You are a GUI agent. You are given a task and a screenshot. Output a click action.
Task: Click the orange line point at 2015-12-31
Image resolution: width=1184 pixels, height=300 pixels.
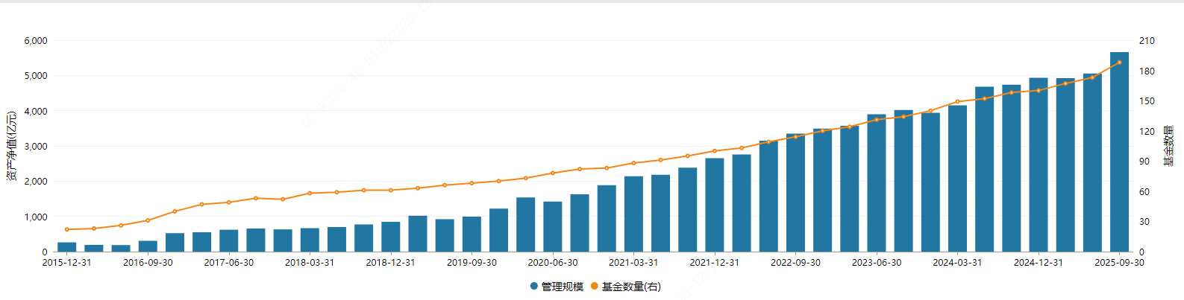tap(67, 229)
